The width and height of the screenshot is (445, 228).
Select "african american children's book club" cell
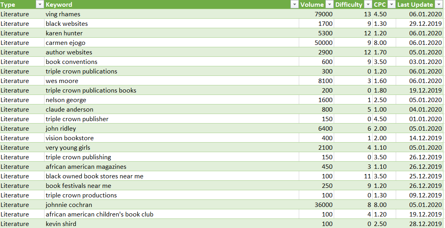click(171, 214)
